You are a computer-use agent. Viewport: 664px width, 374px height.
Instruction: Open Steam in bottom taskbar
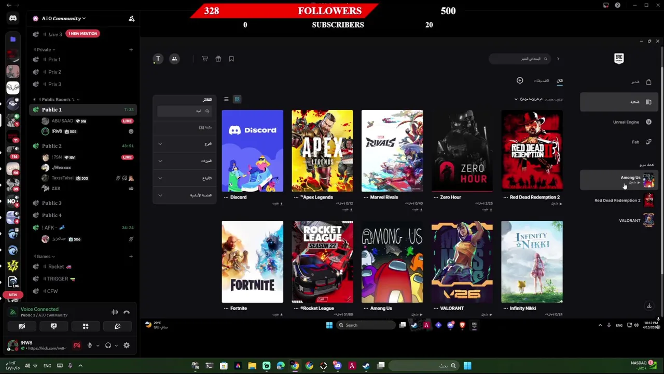pos(366,366)
